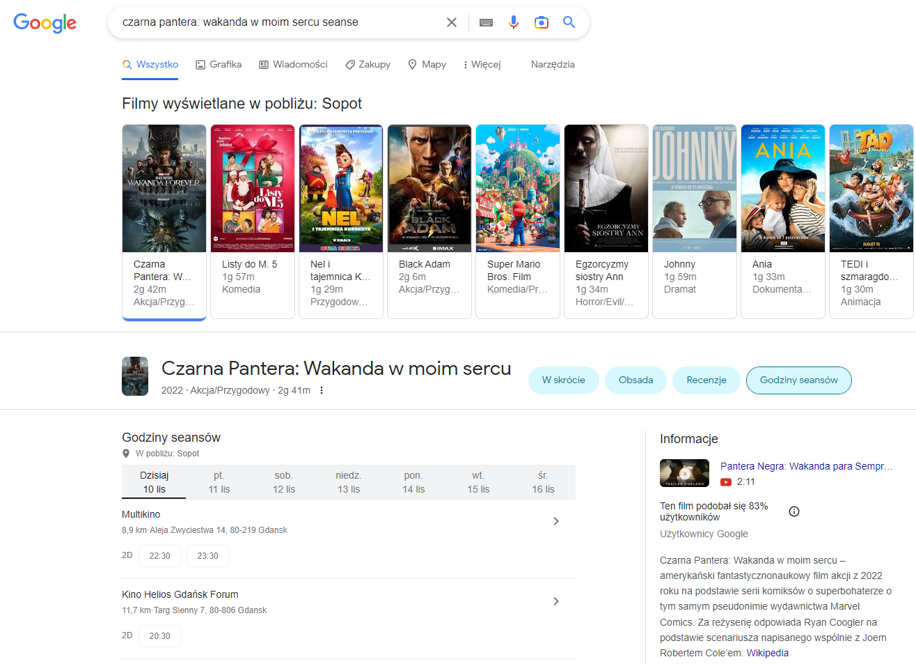Click the Obsada chip button
The image size is (916, 664).
point(635,380)
